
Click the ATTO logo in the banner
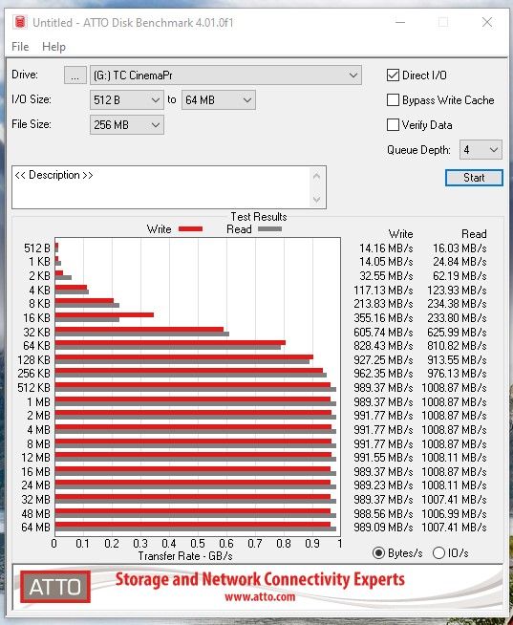(55, 587)
